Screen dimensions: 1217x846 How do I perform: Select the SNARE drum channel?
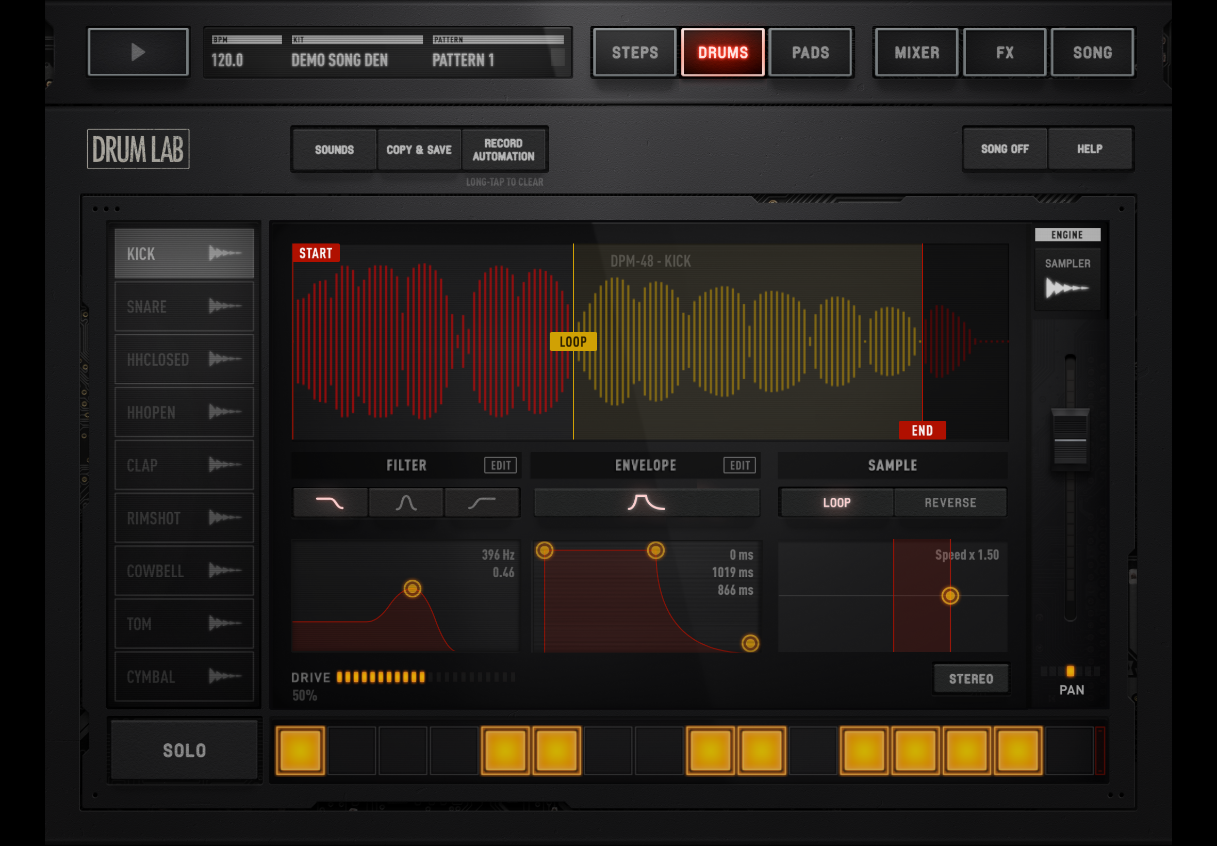(x=185, y=306)
